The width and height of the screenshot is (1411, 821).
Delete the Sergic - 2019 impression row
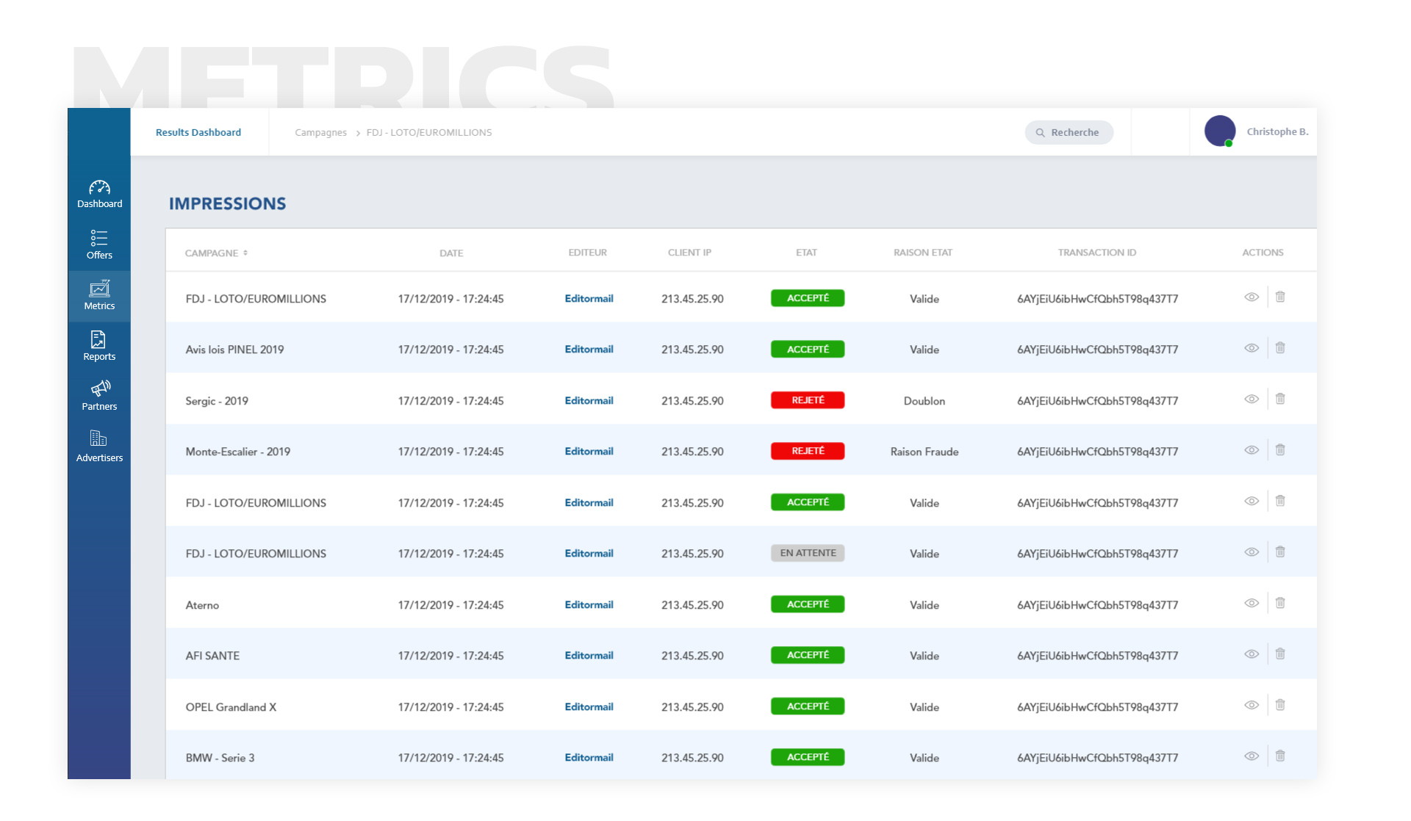tap(1280, 399)
